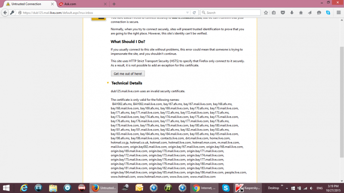
Task: Reload the page with the refresh icon
Action: 194,12
